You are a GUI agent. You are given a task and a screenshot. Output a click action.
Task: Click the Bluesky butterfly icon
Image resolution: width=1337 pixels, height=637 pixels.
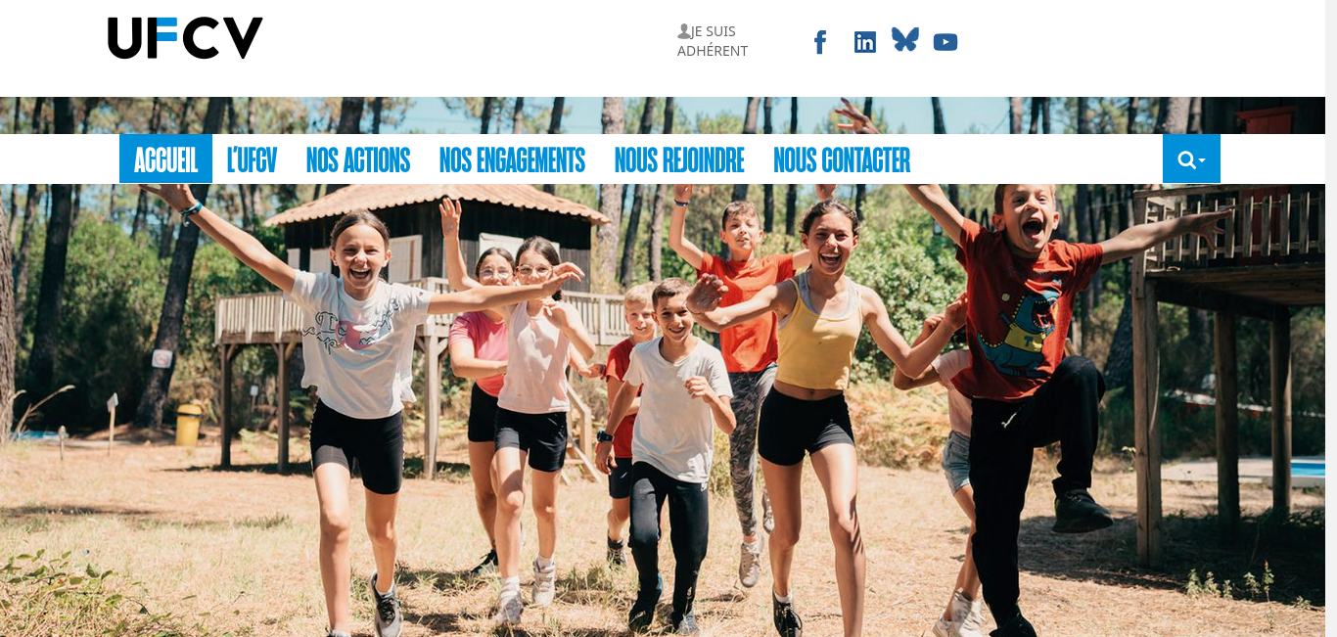905,40
